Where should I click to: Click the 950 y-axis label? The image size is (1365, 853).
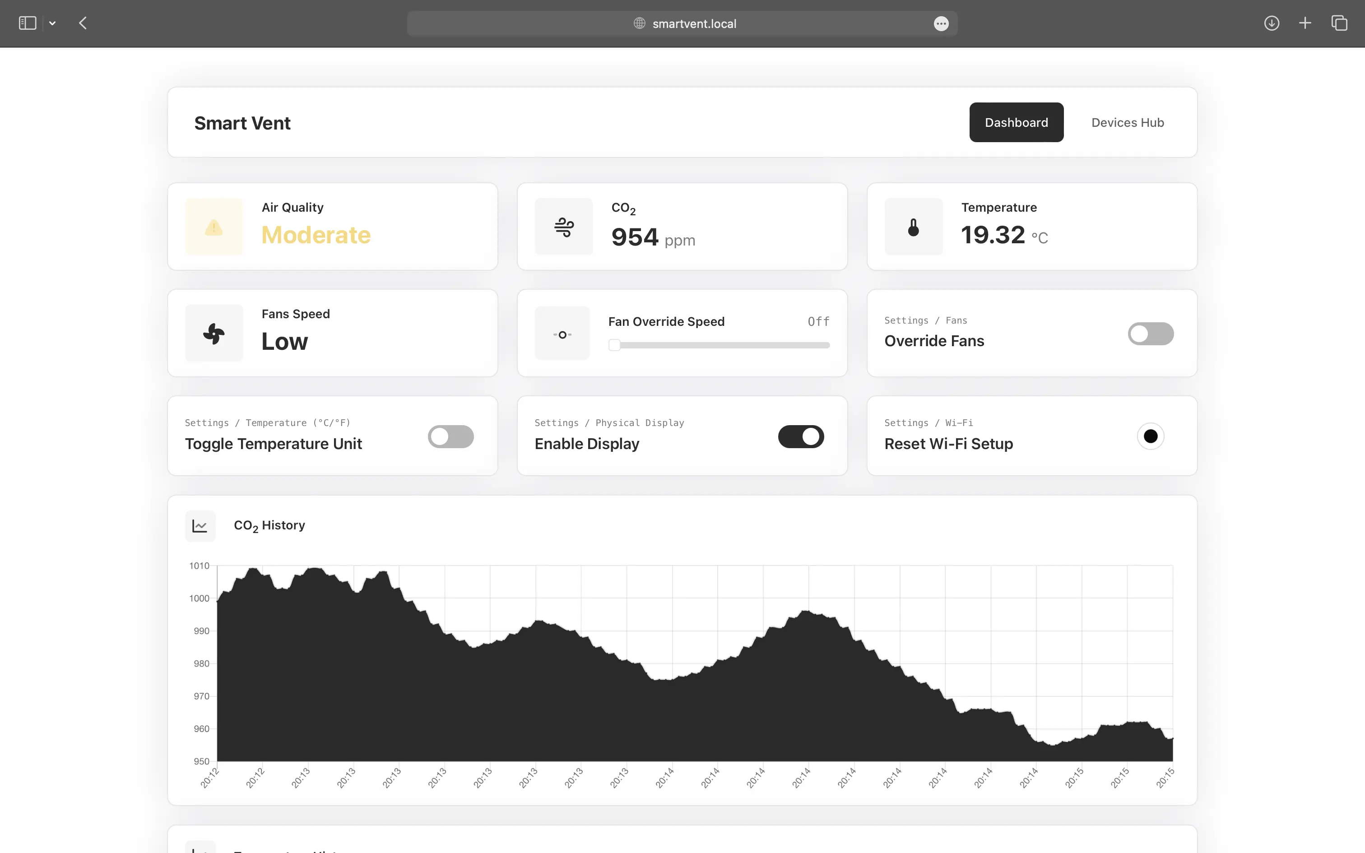(201, 761)
